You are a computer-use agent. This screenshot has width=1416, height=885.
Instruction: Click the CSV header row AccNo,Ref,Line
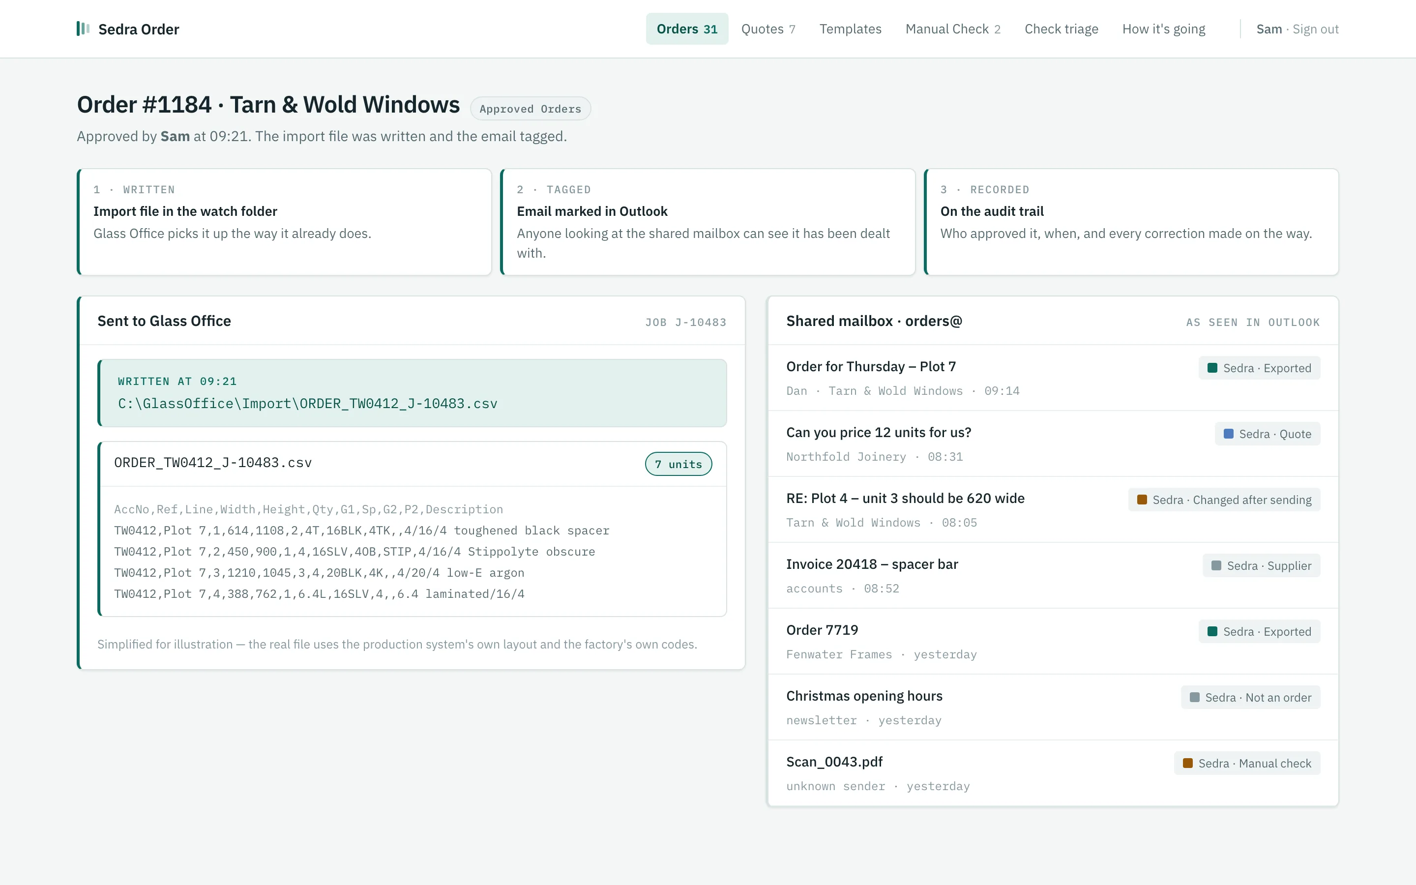pyautogui.click(x=308, y=509)
